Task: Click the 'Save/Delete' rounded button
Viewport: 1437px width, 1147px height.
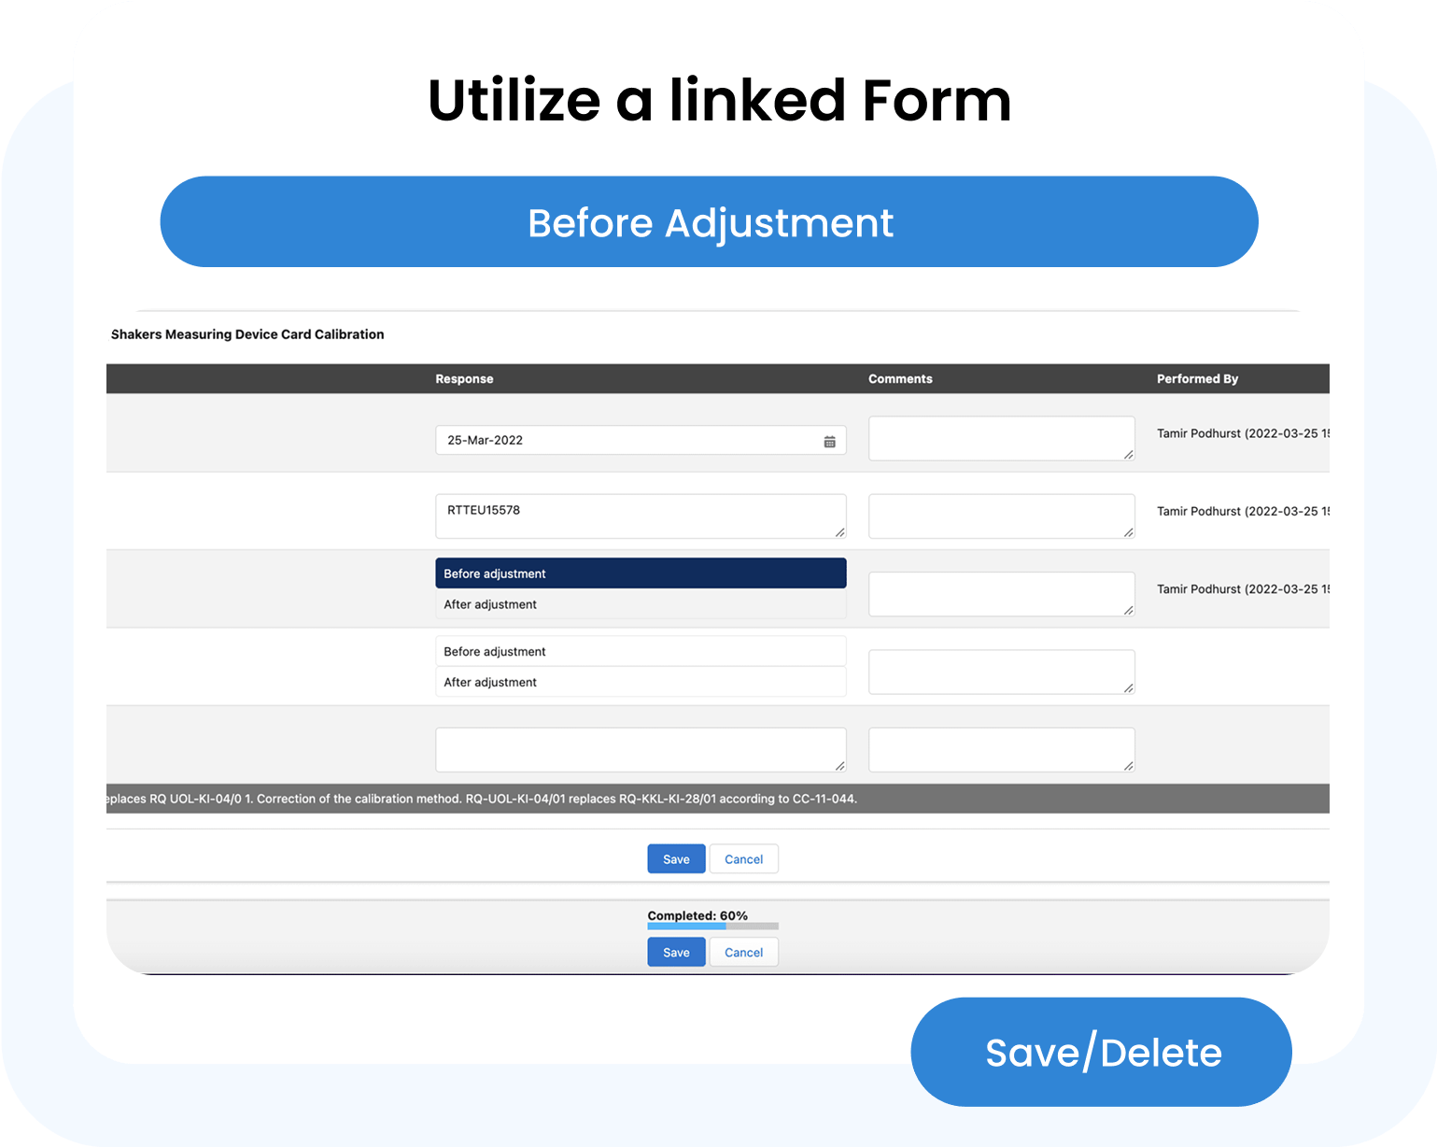Action: coord(1102,1053)
